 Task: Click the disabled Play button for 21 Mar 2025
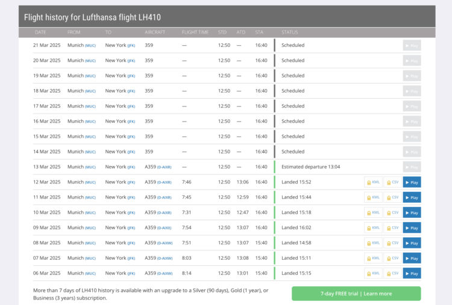(x=412, y=46)
